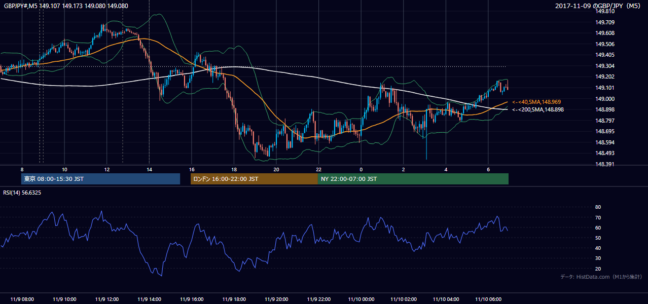Click the RSI 70 level label
648x304 pixels.
(598, 217)
